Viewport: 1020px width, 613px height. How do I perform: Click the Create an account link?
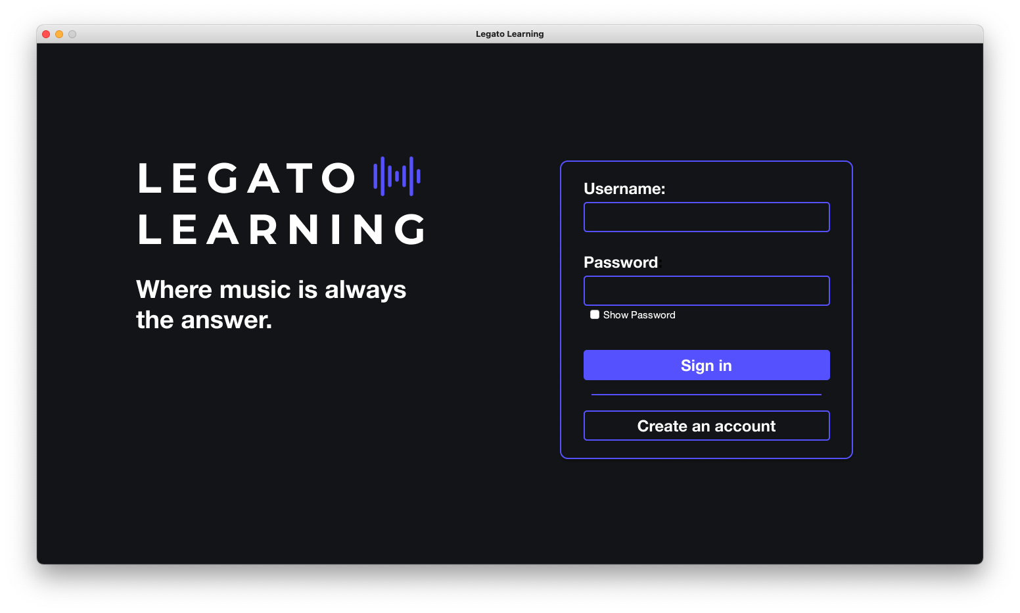tap(706, 426)
